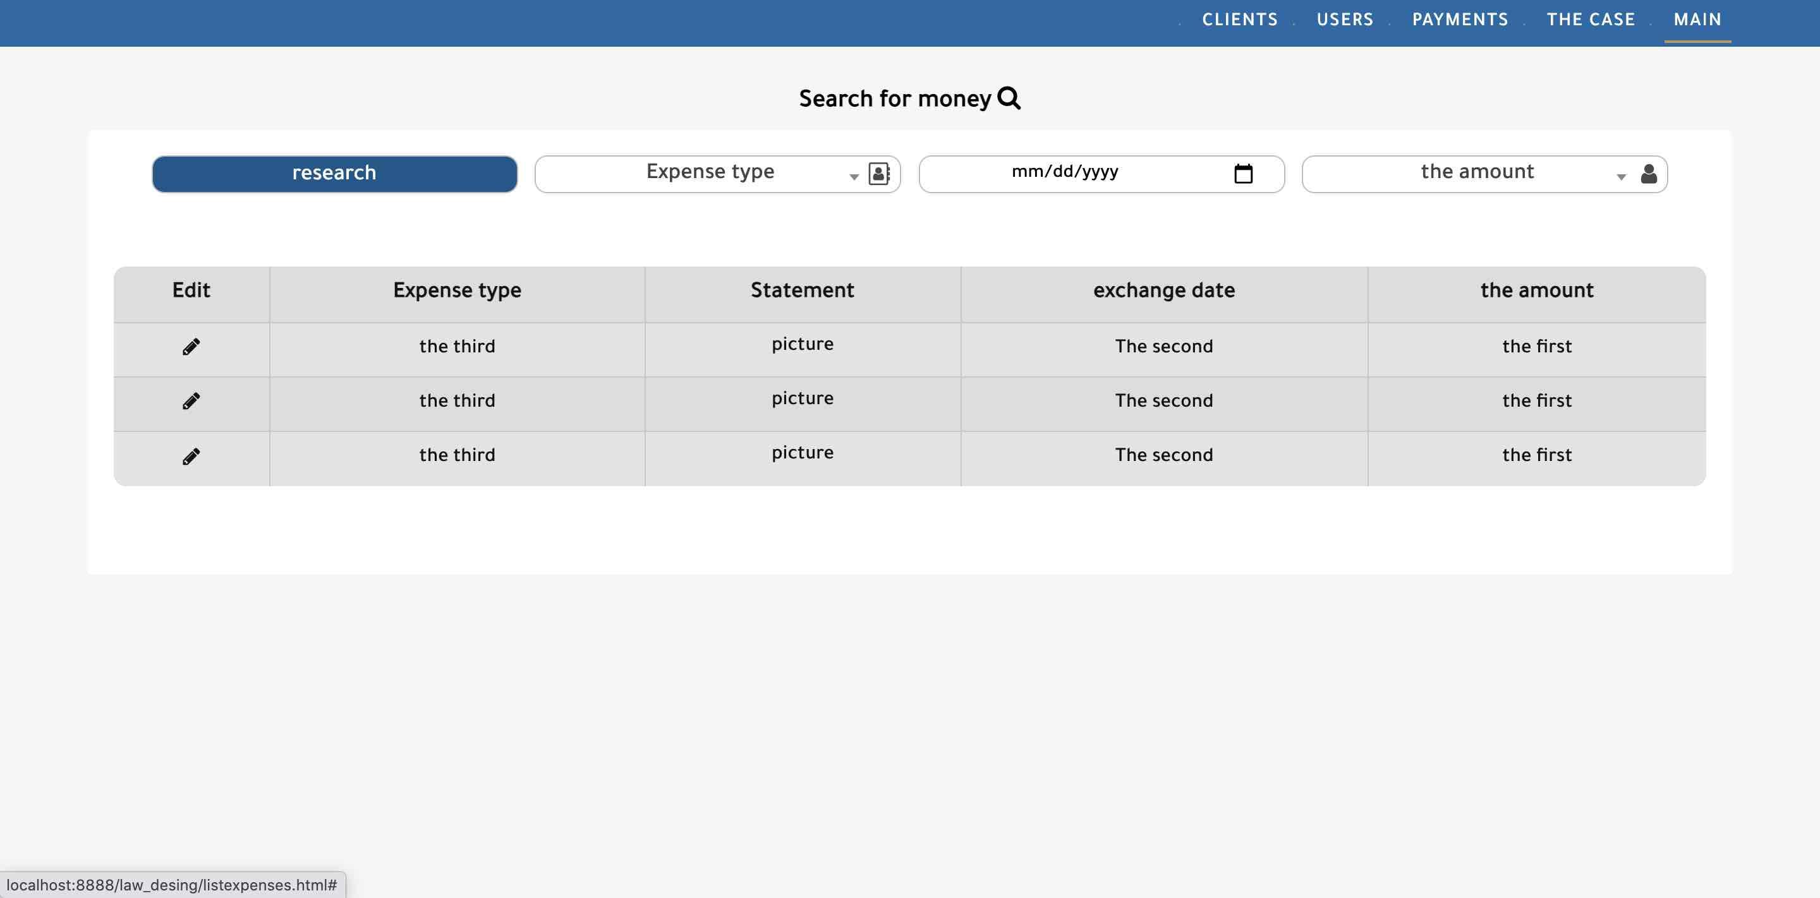This screenshot has width=1820, height=898.
Task: Click the magnifier icon beside Search for money
Action: pyautogui.click(x=1009, y=98)
